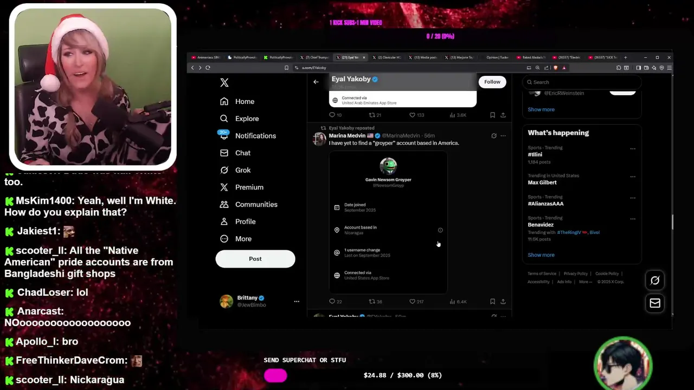View analytics of post with 6.4K views
This screenshot has width=694, height=390.
458,302
